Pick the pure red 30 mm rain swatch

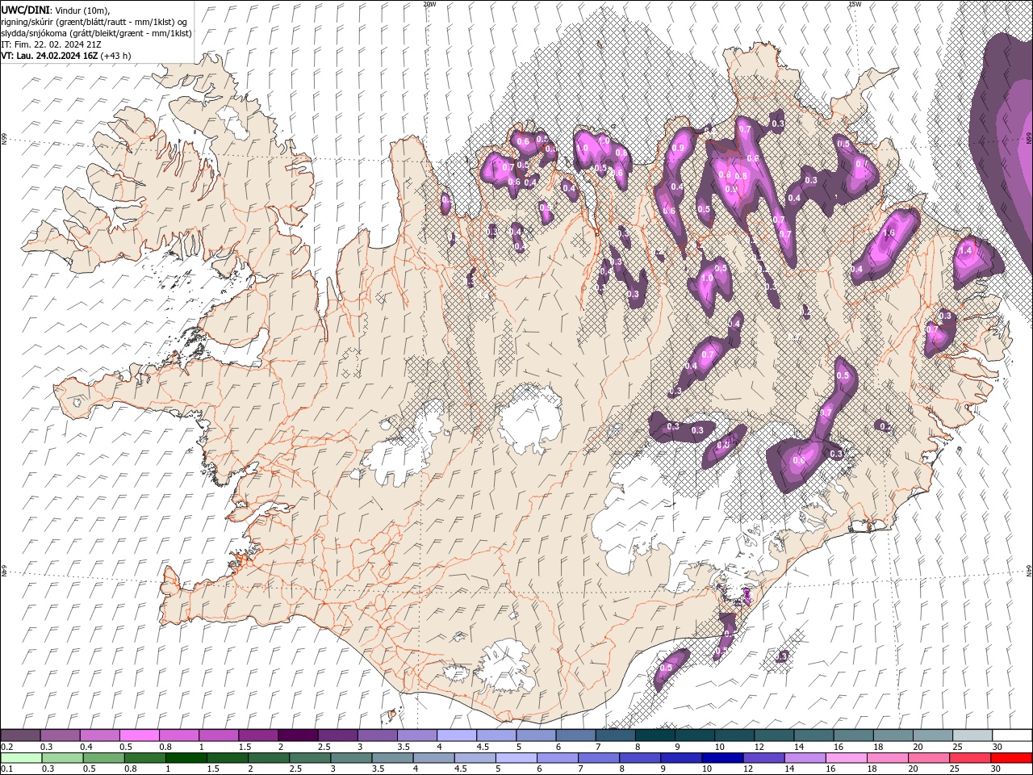[x=1012, y=757]
